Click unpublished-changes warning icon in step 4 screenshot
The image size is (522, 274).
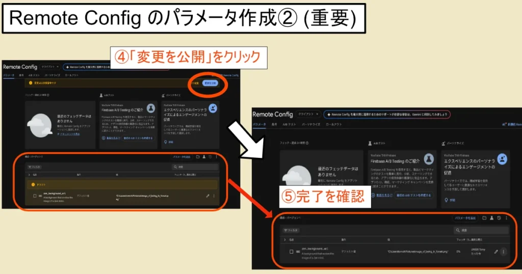[x=31, y=83]
